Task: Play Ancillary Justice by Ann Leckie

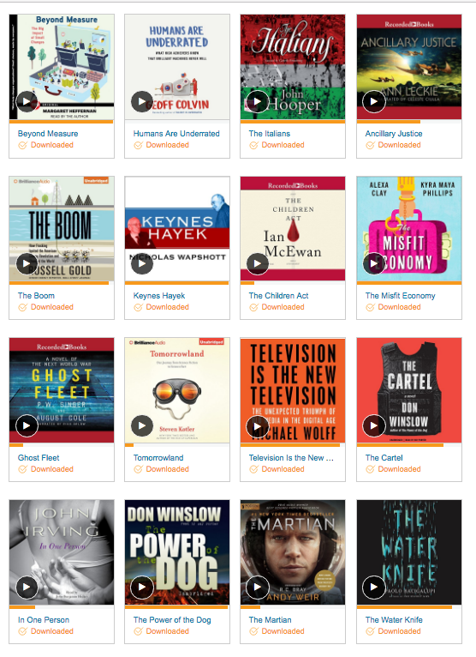Action: pos(373,101)
